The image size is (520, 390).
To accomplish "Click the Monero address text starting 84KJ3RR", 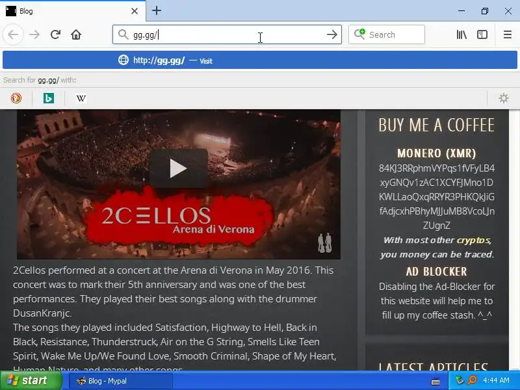I will tap(437, 197).
